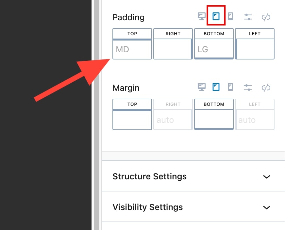Select tablet device icon for Padding

pos(216,16)
